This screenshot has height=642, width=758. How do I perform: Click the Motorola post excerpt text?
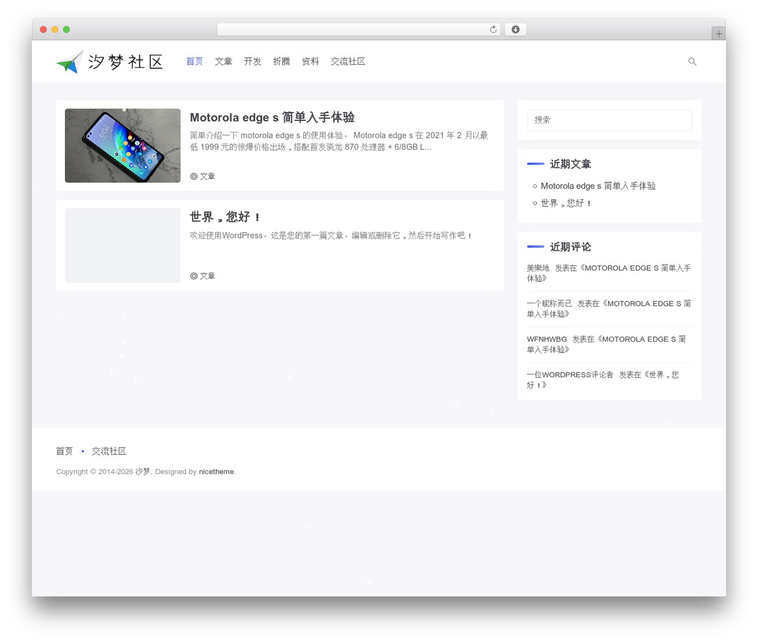point(339,141)
